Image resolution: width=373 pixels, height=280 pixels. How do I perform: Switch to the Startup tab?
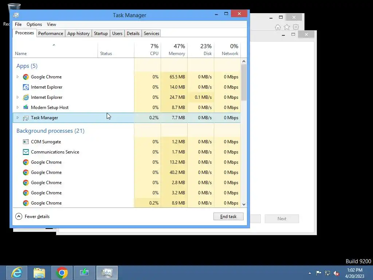pos(101,34)
